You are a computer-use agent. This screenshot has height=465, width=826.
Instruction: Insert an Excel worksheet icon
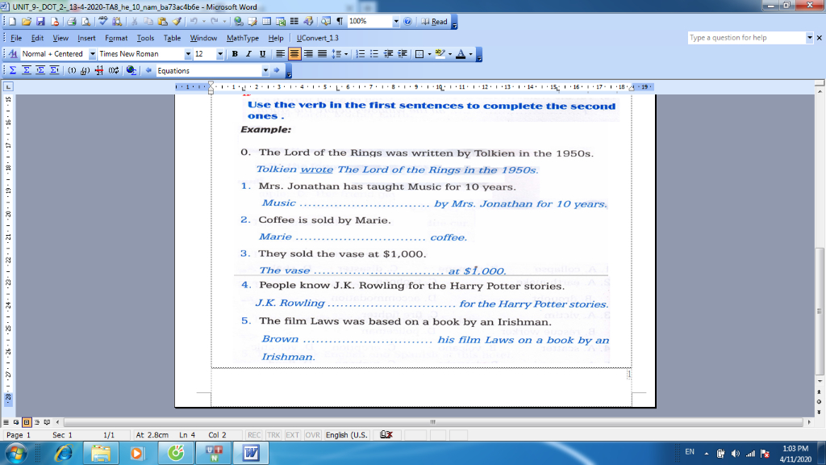(281, 22)
